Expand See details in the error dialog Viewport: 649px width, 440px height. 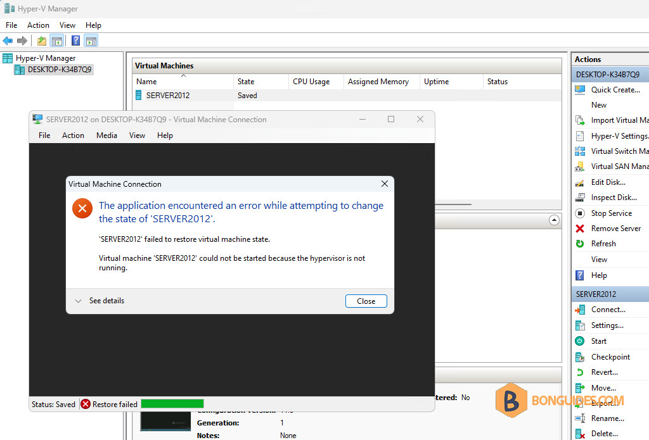point(100,301)
